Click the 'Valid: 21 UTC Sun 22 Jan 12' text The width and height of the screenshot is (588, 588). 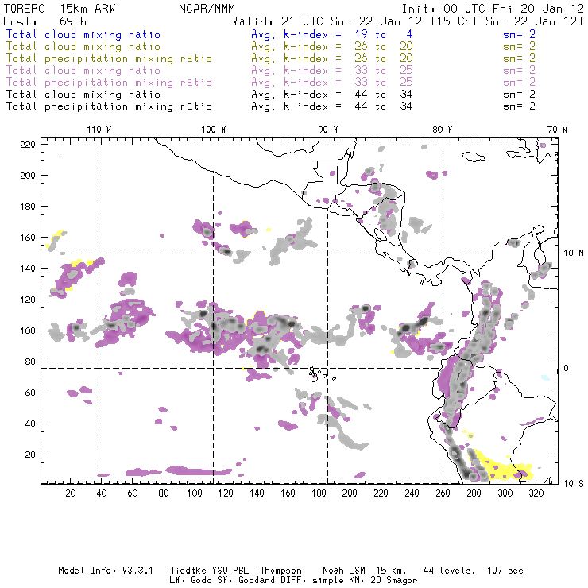pyautogui.click(x=327, y=21)
